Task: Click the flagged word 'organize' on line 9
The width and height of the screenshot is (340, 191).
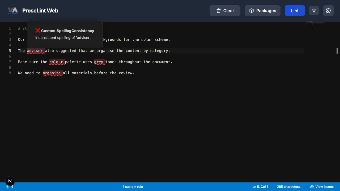Action: pos(52,73)
